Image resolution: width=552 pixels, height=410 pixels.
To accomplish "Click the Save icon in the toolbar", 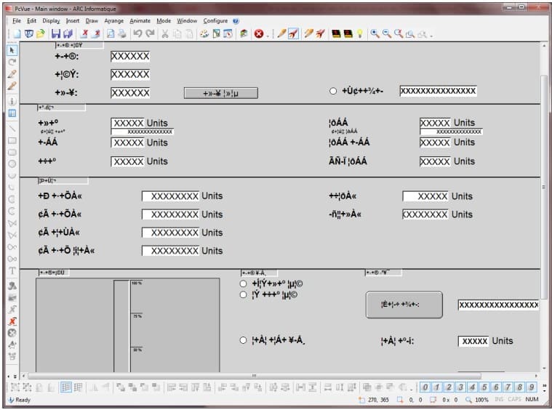I will [55, 34].
